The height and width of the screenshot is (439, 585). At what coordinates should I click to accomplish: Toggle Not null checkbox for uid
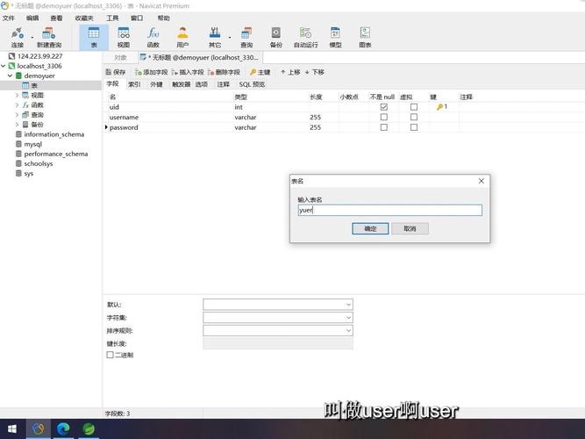click(x=383, y=107)
